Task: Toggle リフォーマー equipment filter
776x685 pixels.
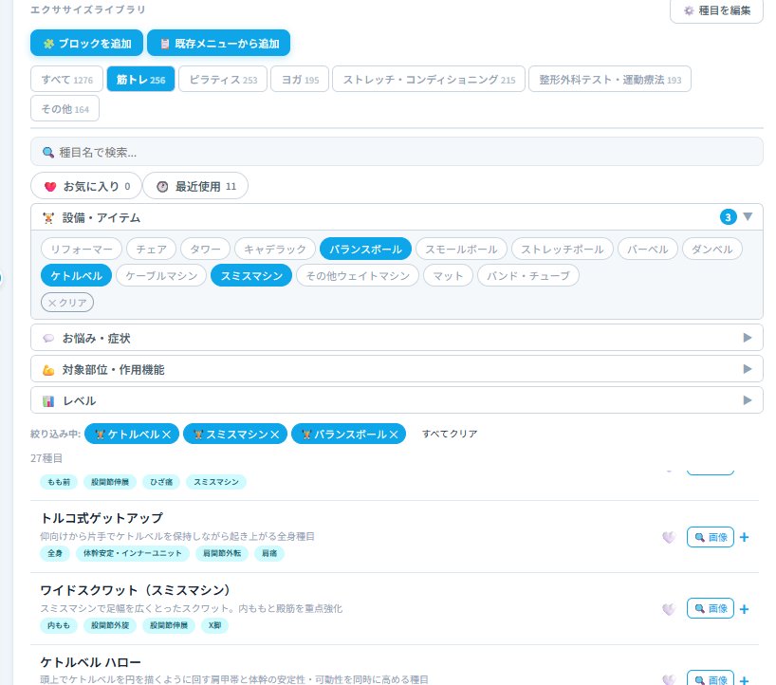Action: point(82,249)
